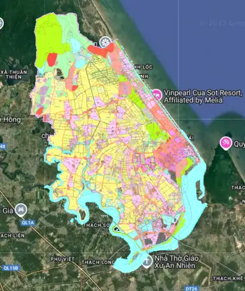Image resolution: width=245 pixels, height=291 pixels.
Task: Click the partially visible gray marker at top-left edge
Action: 1,23
